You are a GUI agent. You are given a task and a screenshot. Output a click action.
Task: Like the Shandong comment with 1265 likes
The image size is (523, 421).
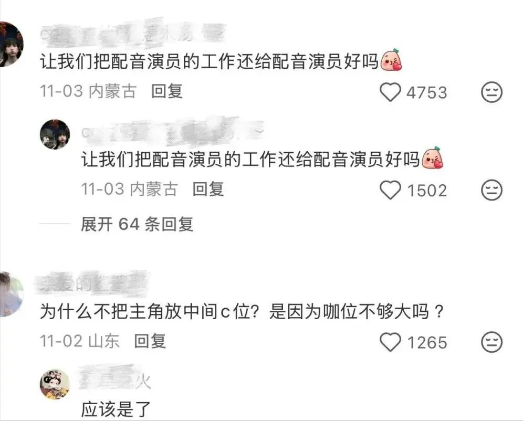[x=390, y=342]
